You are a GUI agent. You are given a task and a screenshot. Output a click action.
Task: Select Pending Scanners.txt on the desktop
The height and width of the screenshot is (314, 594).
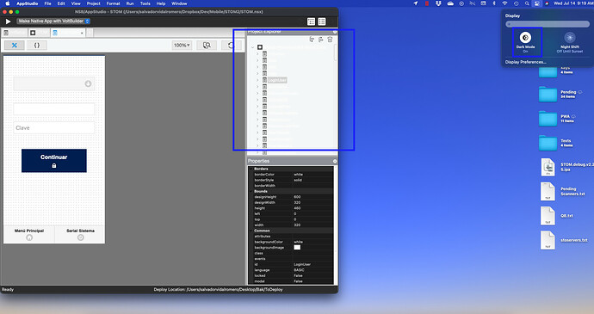pos(548,191)
